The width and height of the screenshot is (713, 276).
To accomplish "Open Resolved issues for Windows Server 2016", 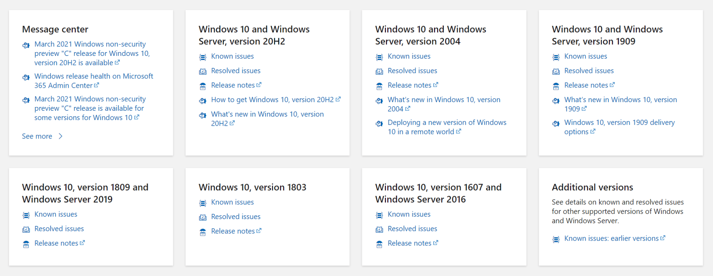I will coord(412,229).
